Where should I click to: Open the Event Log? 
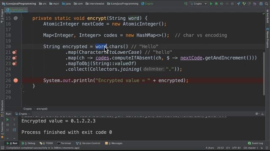point(256,143)
